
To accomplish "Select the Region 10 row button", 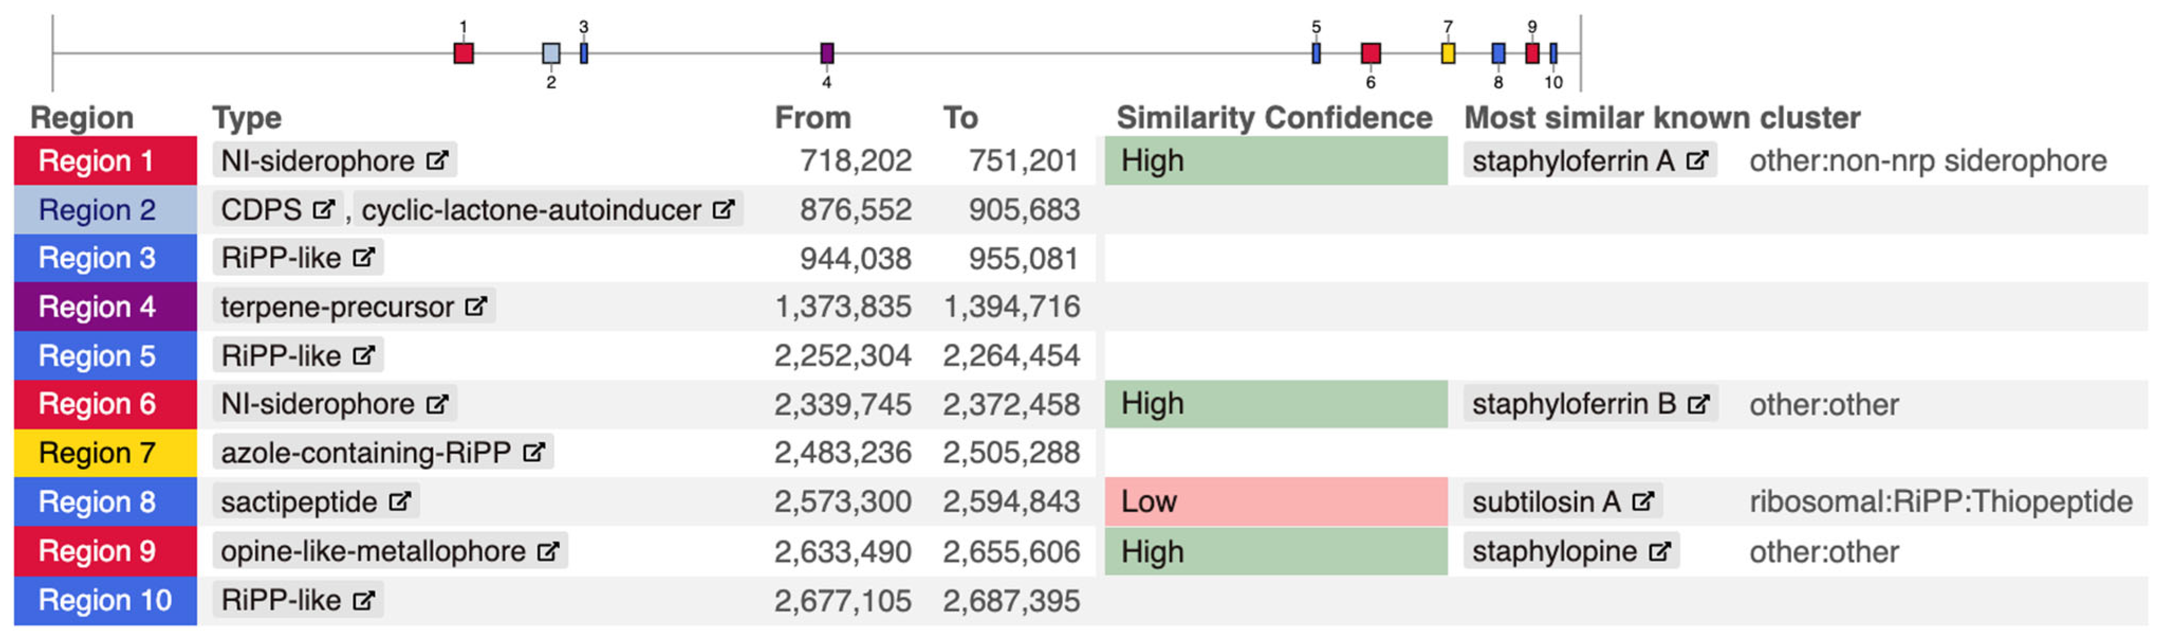I will 105,600.
